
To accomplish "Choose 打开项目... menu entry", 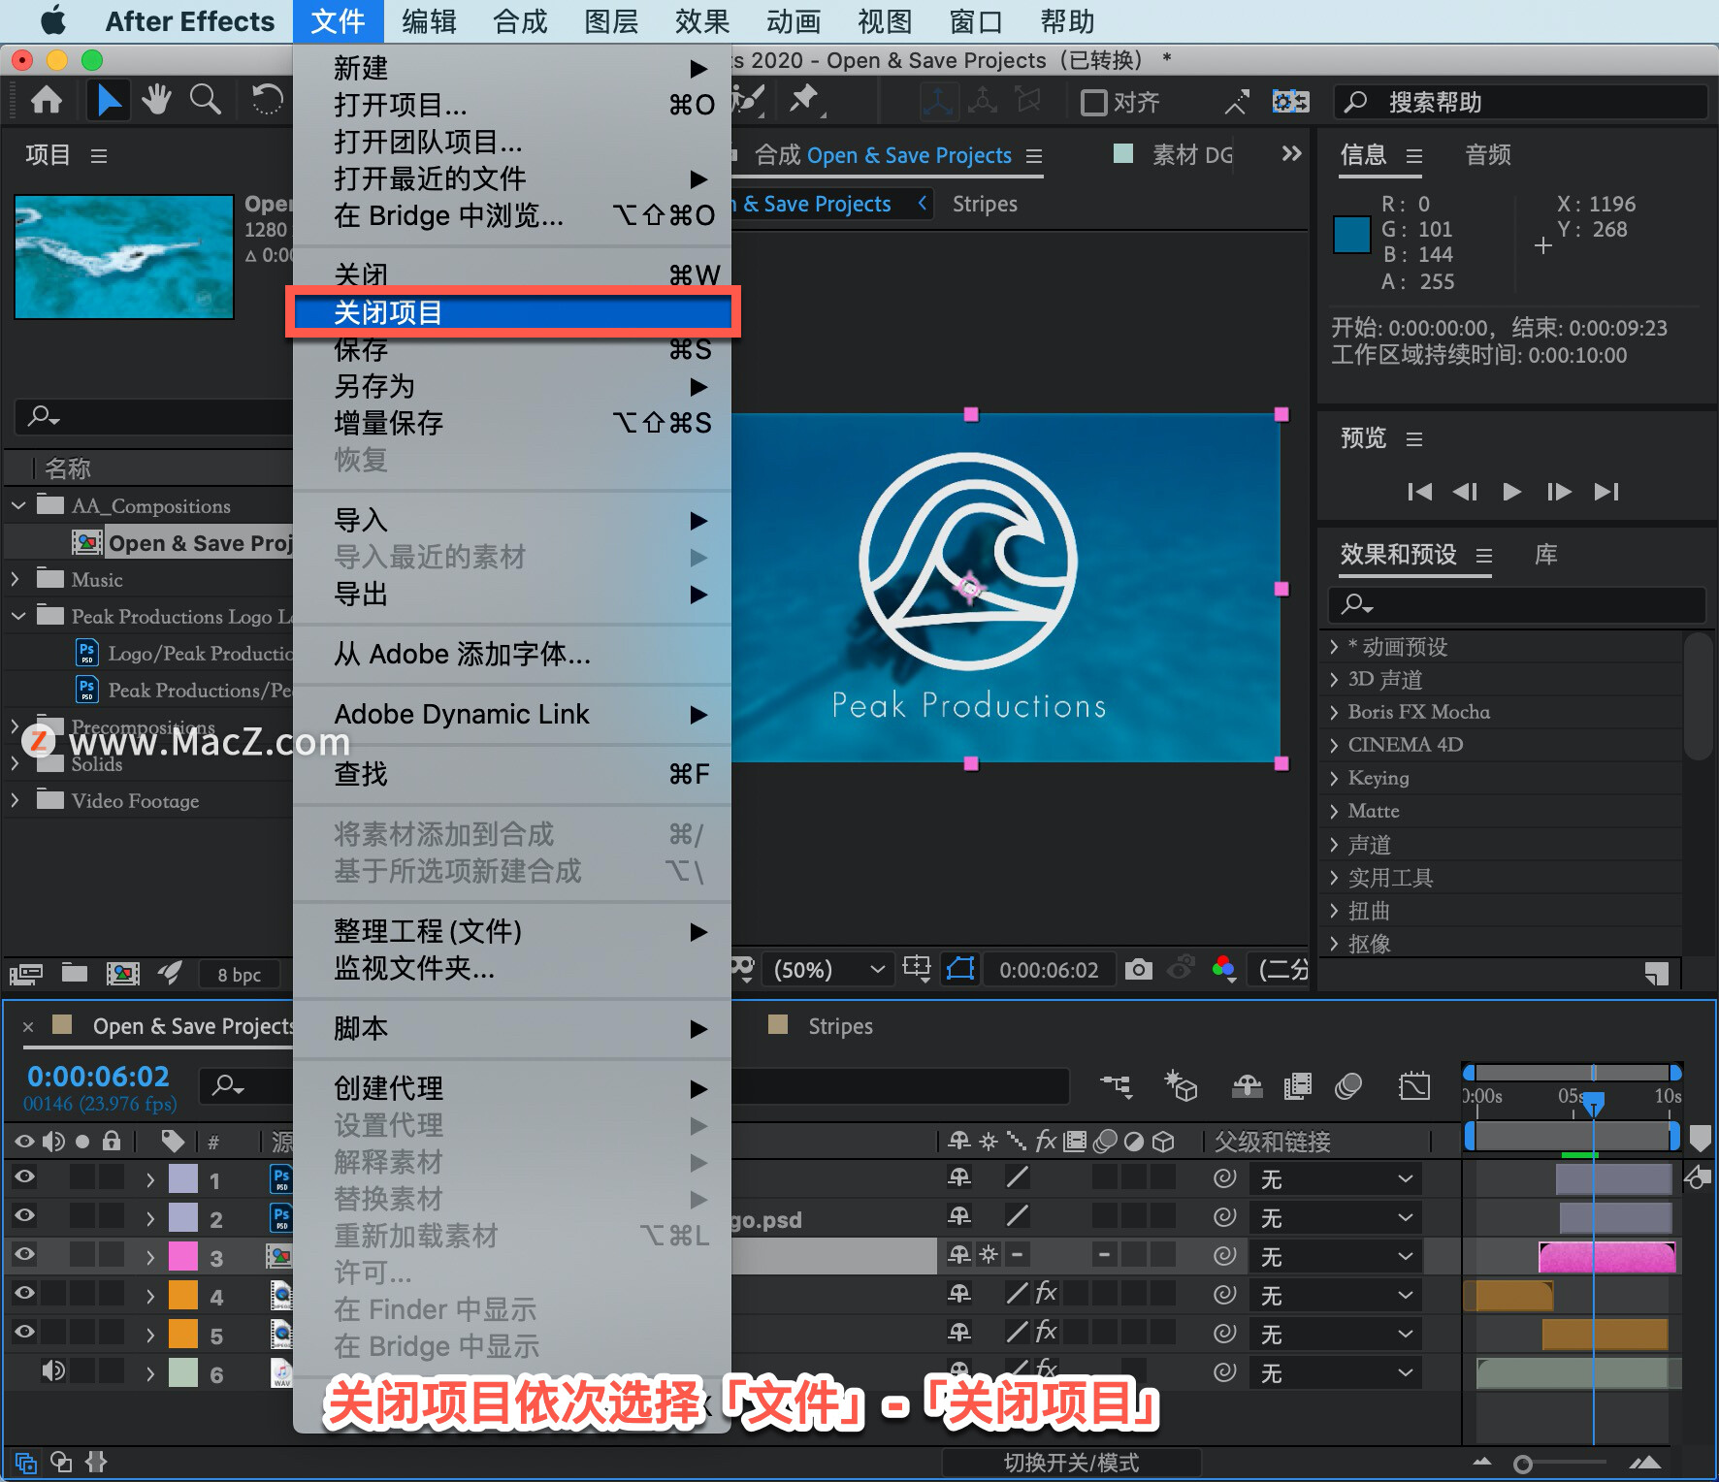I will point(513,105).
